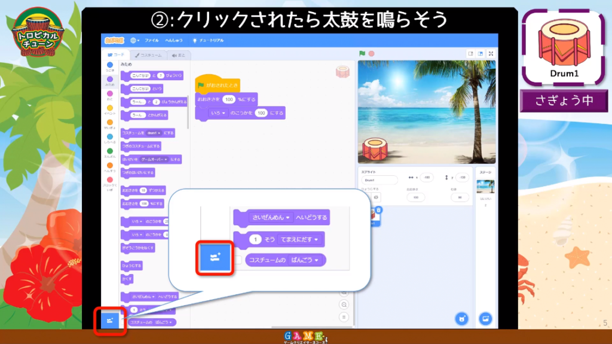Click the green flag to run the project
This screenshot has height=344, width=612.
[x=362, y=54]
